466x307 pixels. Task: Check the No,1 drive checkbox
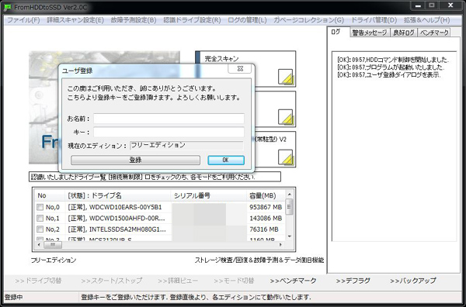pyautogui.click(x=40, y=219)
